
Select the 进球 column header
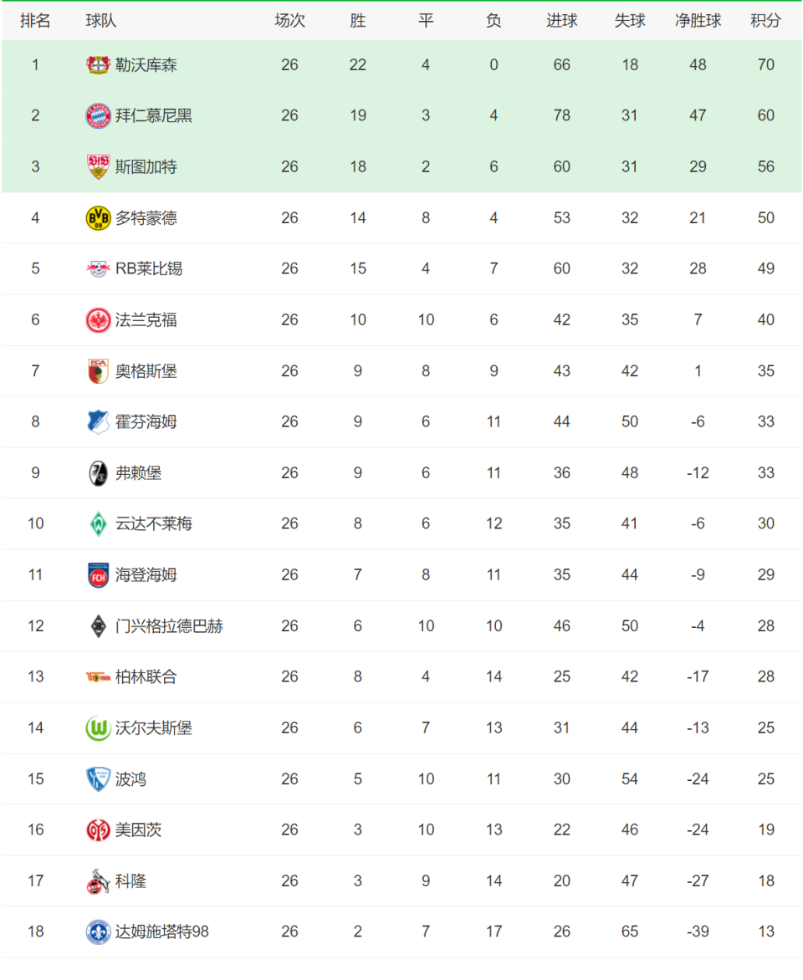(x=561, y=21)
